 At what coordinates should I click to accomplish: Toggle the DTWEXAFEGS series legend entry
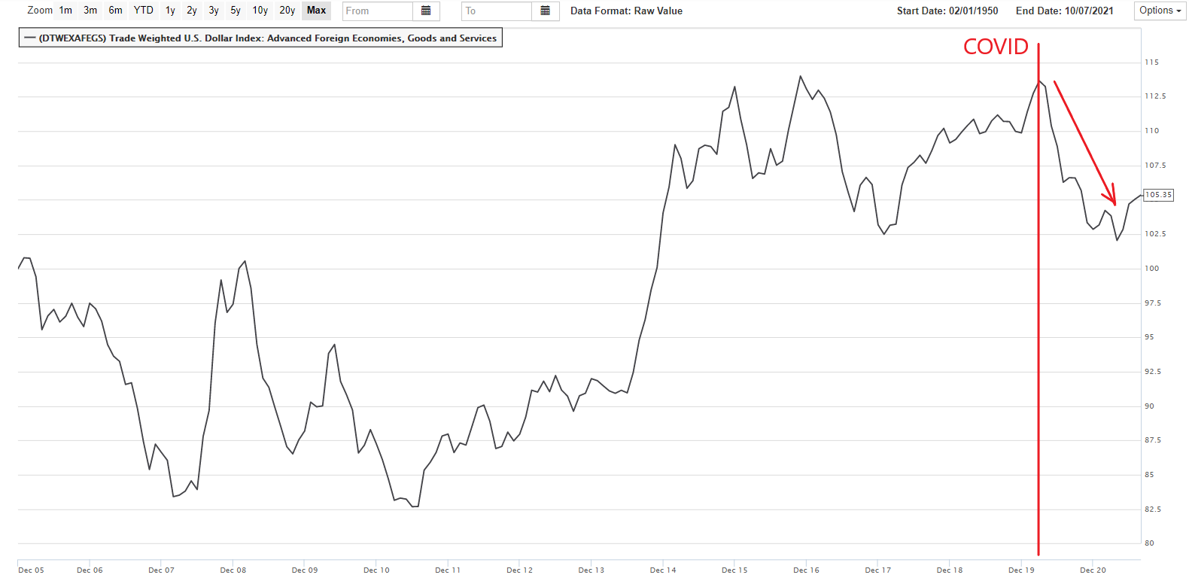point(260,38)
